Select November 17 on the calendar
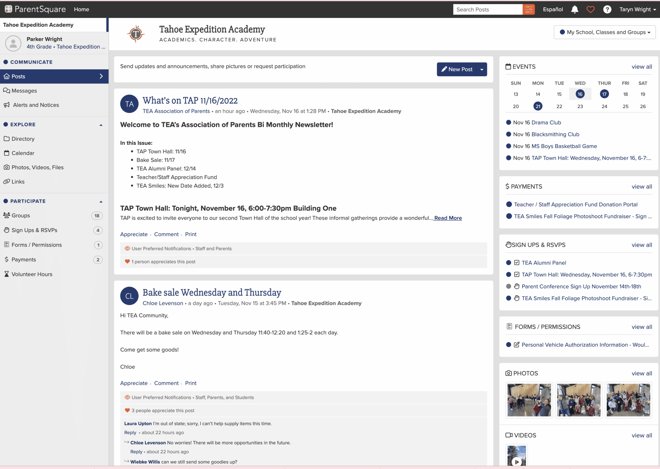The image size is (660, 469). tap(604, 94)
